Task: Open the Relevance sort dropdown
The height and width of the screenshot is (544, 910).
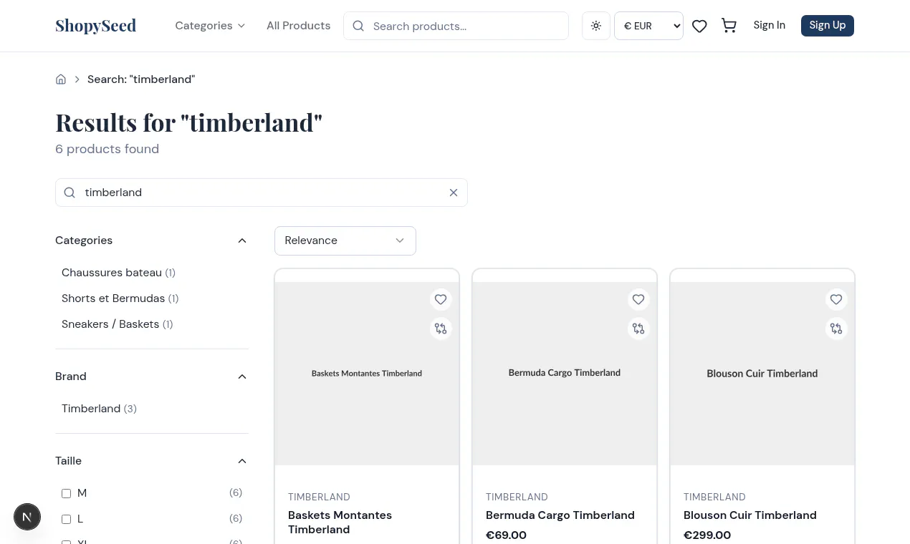Action: [x=345, y=241]
